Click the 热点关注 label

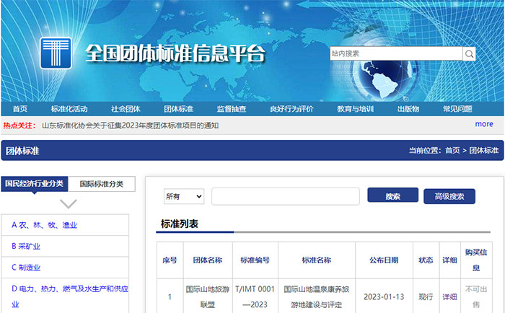point(19,125)
